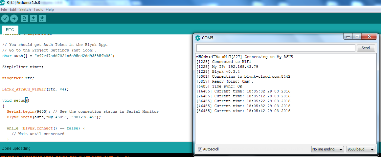Click the Arduino logo in COM5 title bar
381x157 pixels.
[x=198, y=38]
